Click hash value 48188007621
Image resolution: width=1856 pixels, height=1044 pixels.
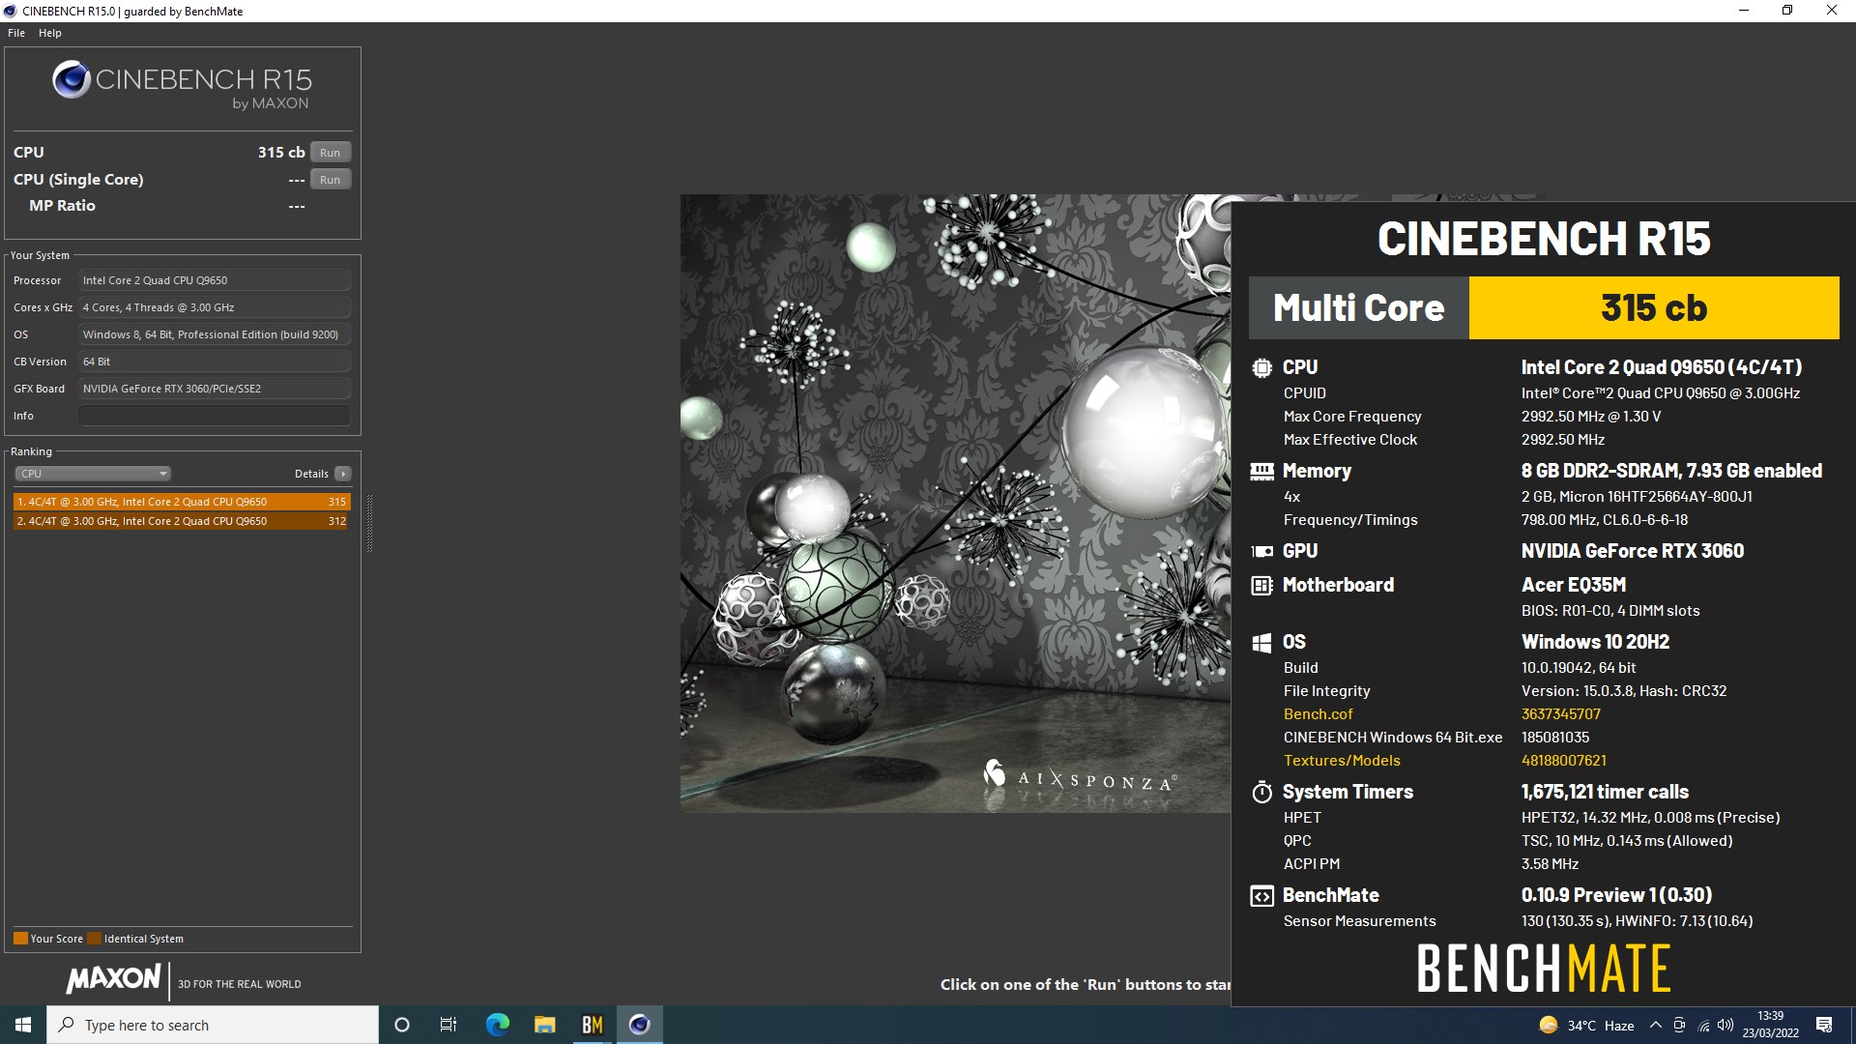coord(1563,761)
